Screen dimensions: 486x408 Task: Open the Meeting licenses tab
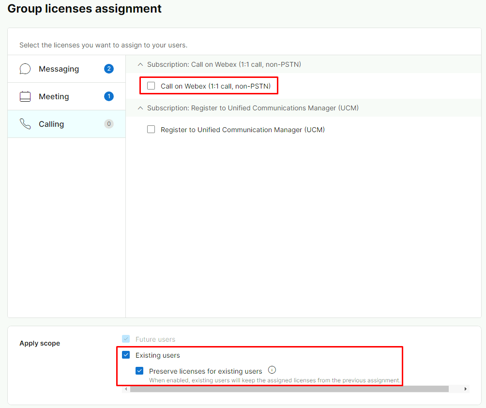pos(54,97)
